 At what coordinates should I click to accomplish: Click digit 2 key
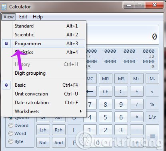click(106, 130)
